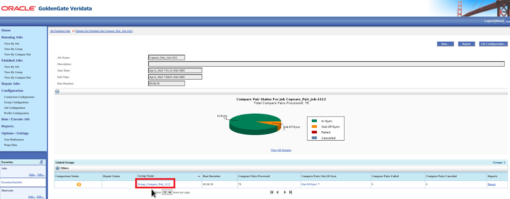Expand the Add link under Shortcuts
This screenshot has width=510, height=199.
33,197
